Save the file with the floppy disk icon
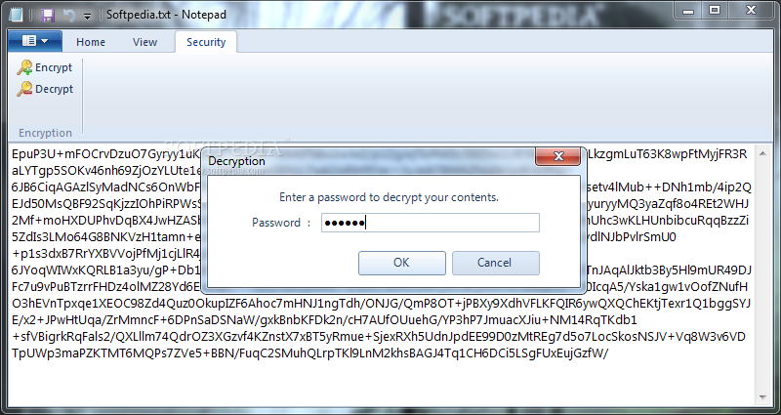The height and width of the screenshot is (415, 781). pos(48,15)
